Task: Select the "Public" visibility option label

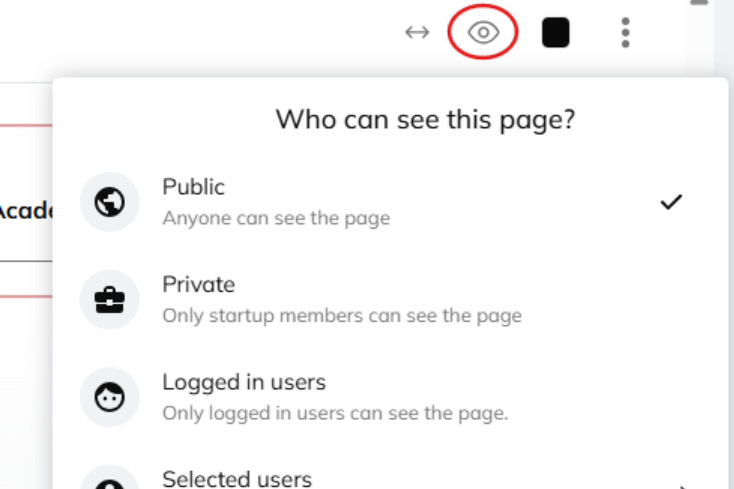Action: point(193,187)
